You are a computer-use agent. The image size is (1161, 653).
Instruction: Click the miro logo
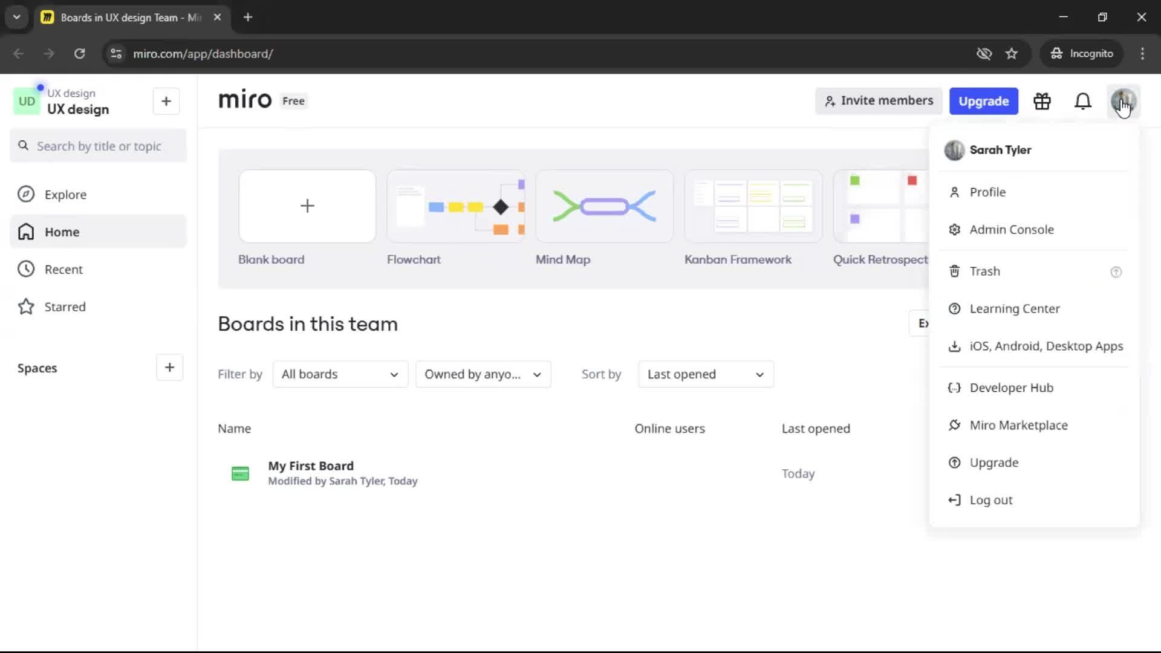pos(245,100)
